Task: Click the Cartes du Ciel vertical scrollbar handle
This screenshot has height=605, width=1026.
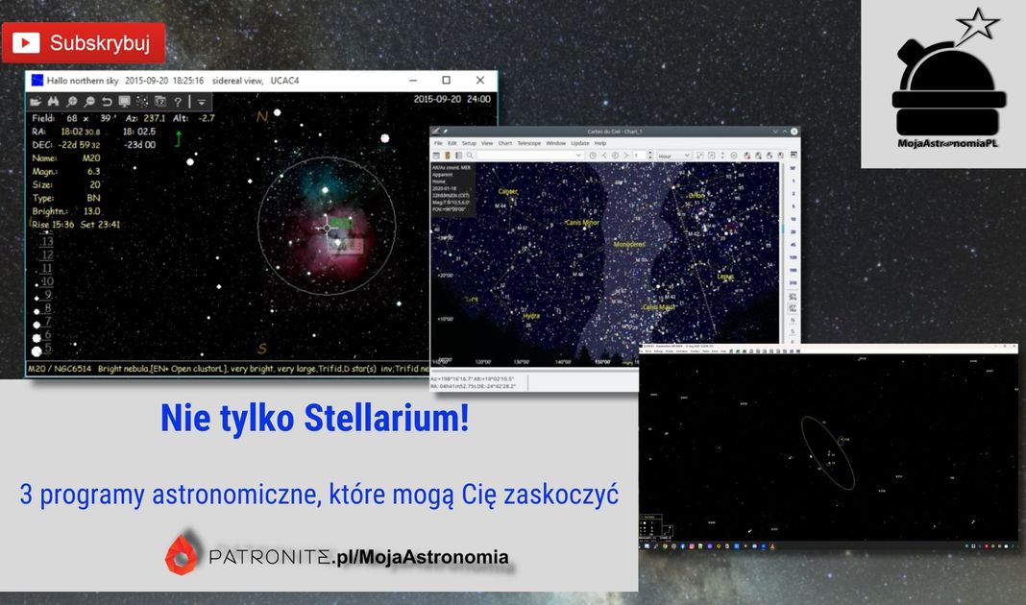Action: [x=783, y=229]
